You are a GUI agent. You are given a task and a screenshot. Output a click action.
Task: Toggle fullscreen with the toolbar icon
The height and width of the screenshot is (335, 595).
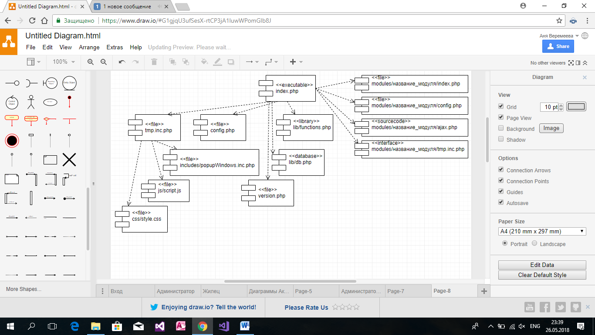pos(571,63)
